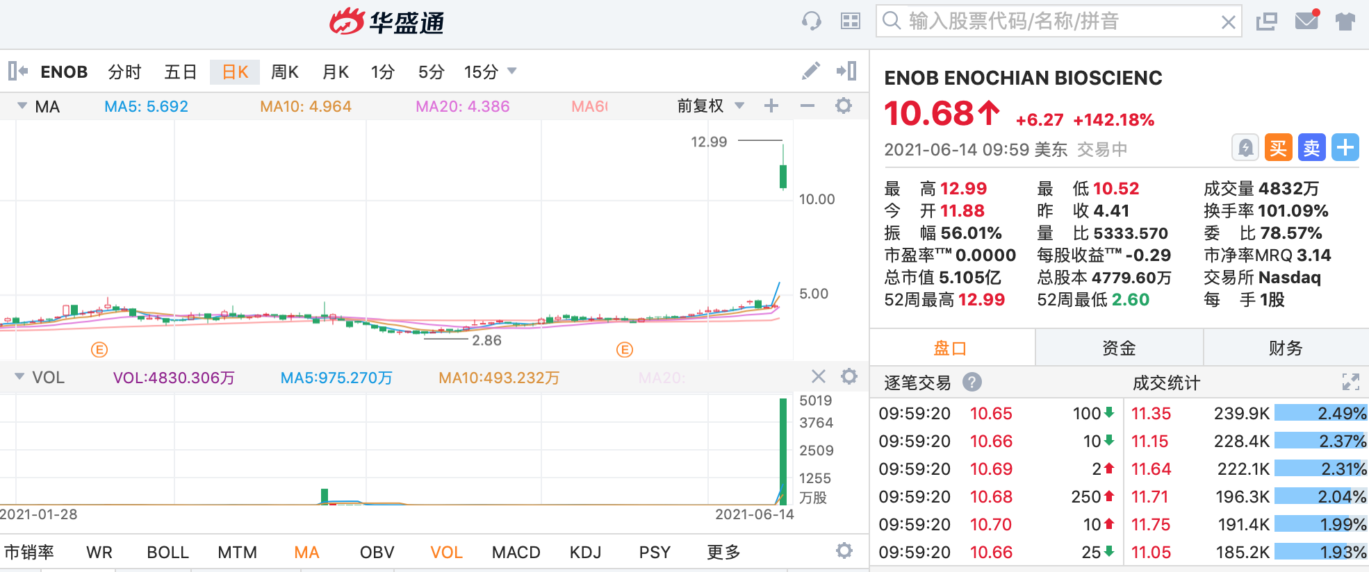Open the skin theme shirt icon

(x=1345, y=22)
